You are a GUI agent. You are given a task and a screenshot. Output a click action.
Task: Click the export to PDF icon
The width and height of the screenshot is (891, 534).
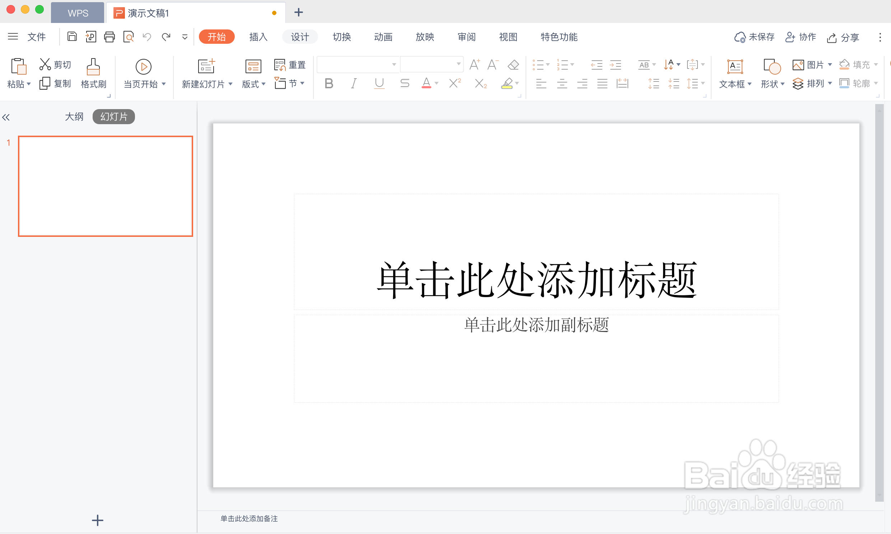point(91,37)
